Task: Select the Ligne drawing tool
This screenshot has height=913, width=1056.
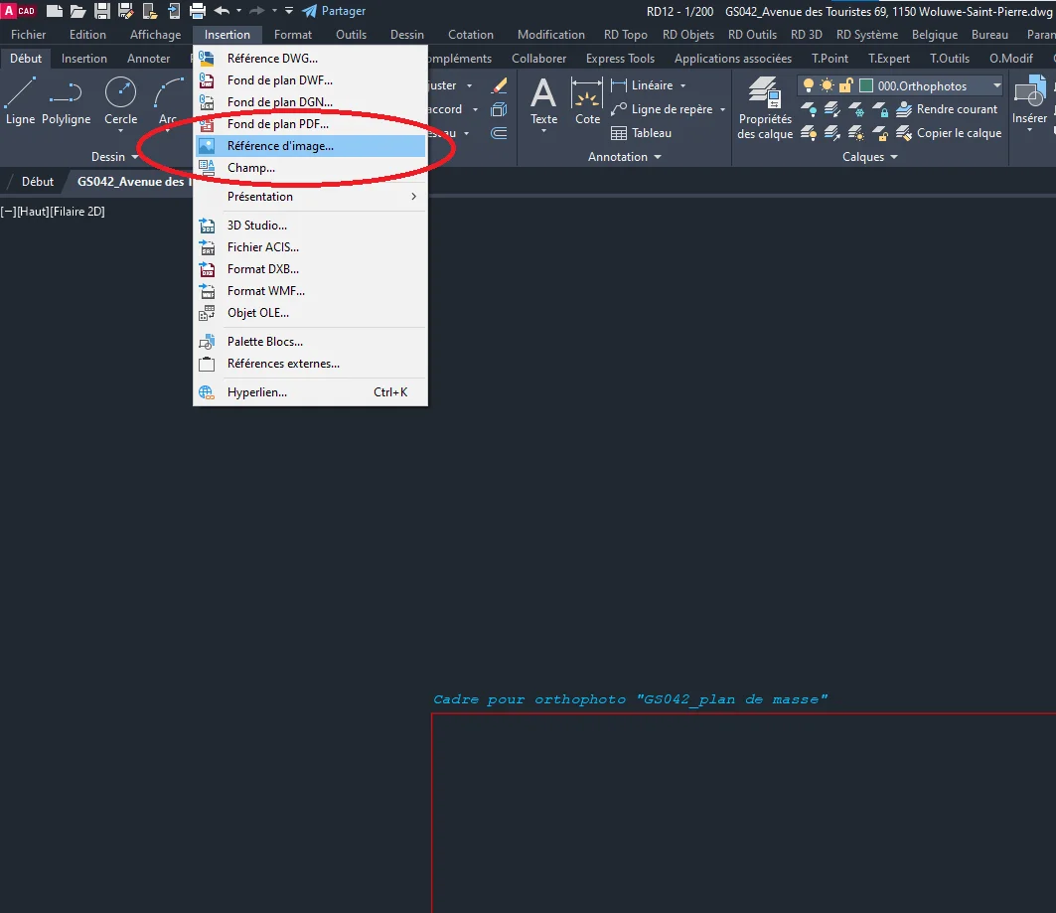Action: 20,101
